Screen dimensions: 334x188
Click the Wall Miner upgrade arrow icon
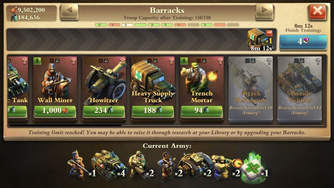click(37, 61)
